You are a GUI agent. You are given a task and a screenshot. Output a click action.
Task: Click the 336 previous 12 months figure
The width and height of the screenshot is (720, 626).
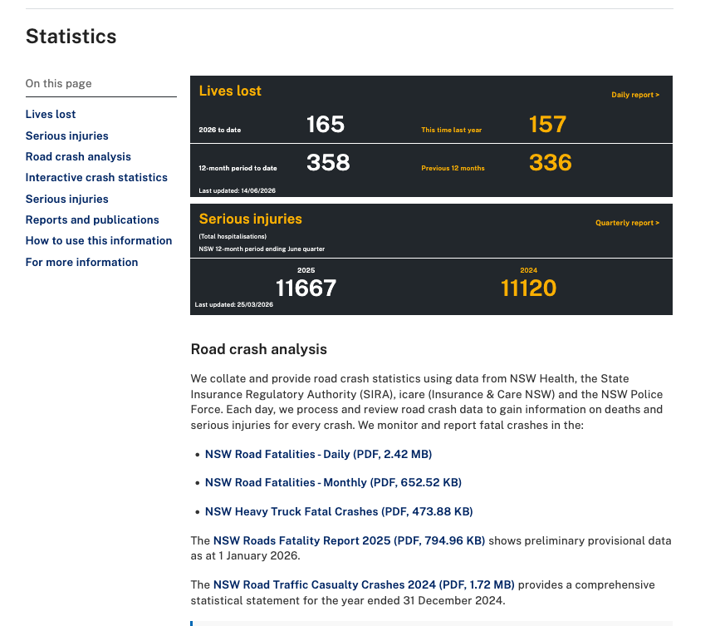click(551, 163)
